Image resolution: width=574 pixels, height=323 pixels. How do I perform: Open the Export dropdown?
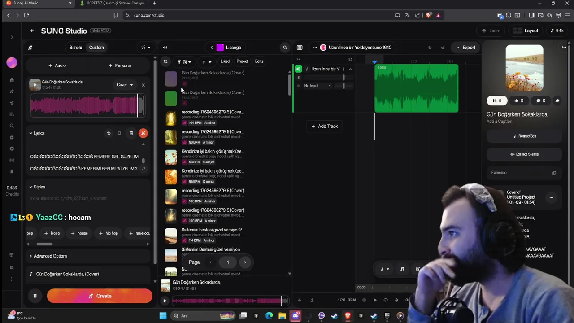(465, 47)
